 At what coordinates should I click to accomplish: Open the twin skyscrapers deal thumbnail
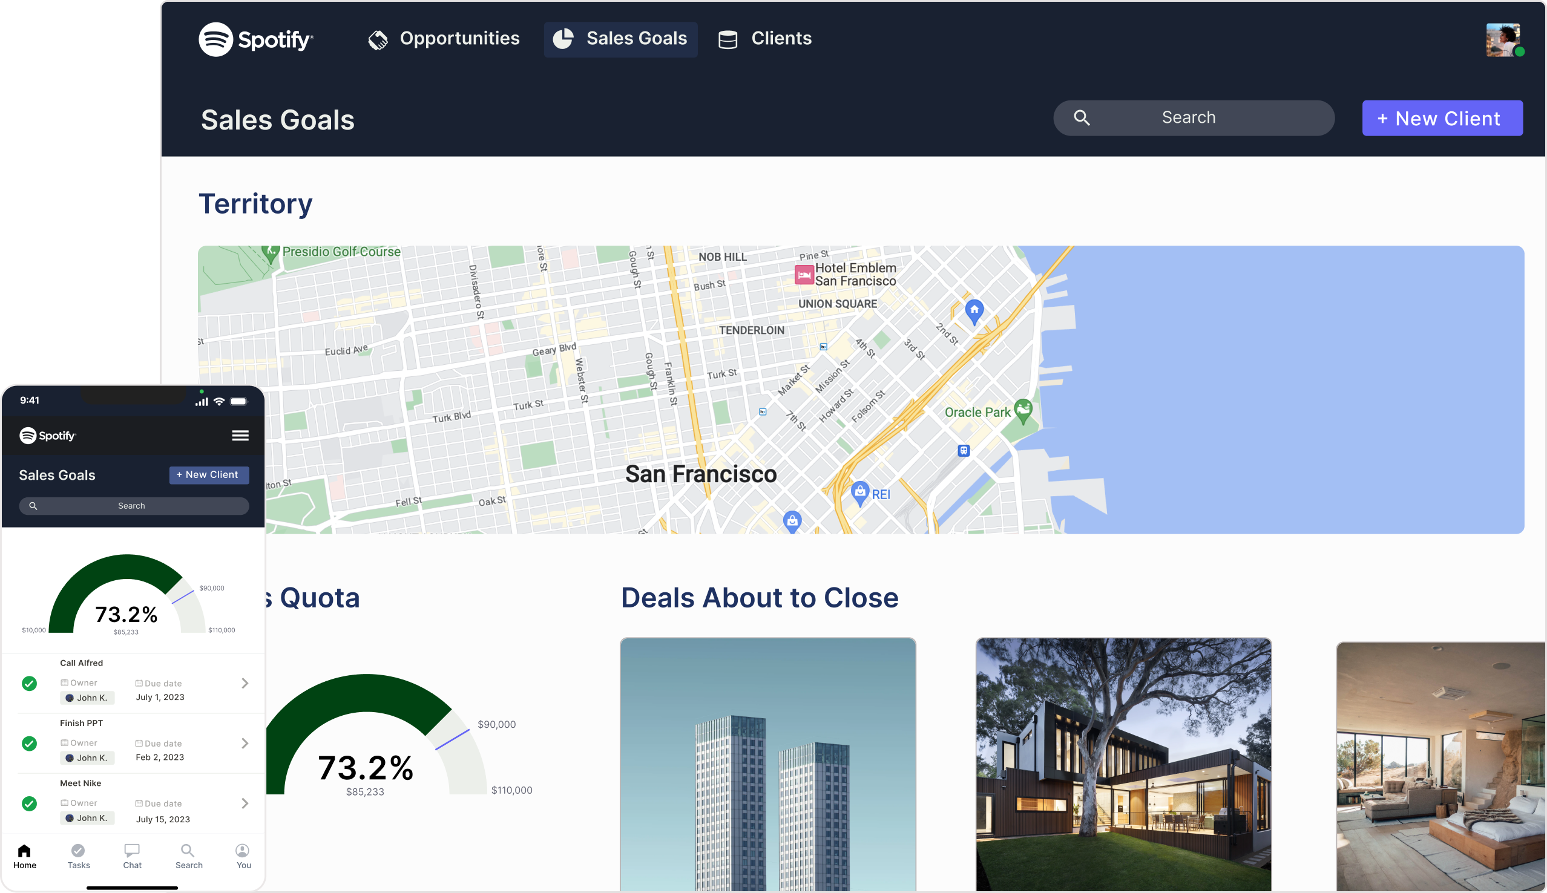(x=768, y=764)
